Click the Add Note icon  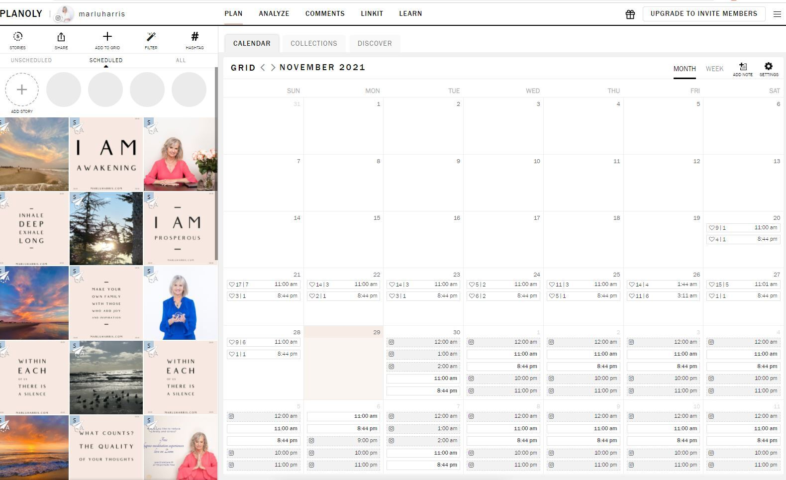[743, 69]
